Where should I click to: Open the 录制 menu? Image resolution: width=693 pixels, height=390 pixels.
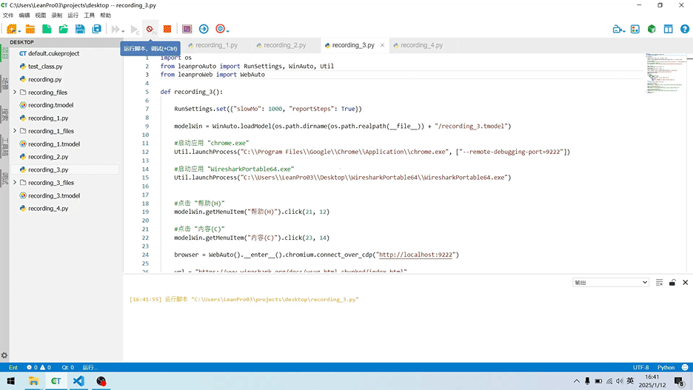(x=56, y=16)
